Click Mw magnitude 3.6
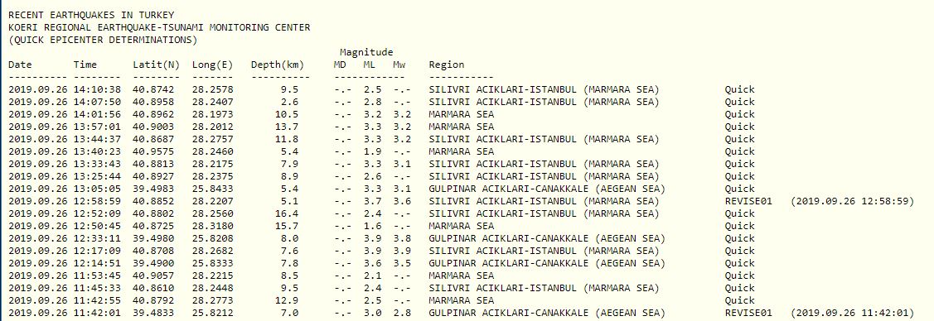Image resolution: width=934 pixels, height=321 pixels. [402, 202]
